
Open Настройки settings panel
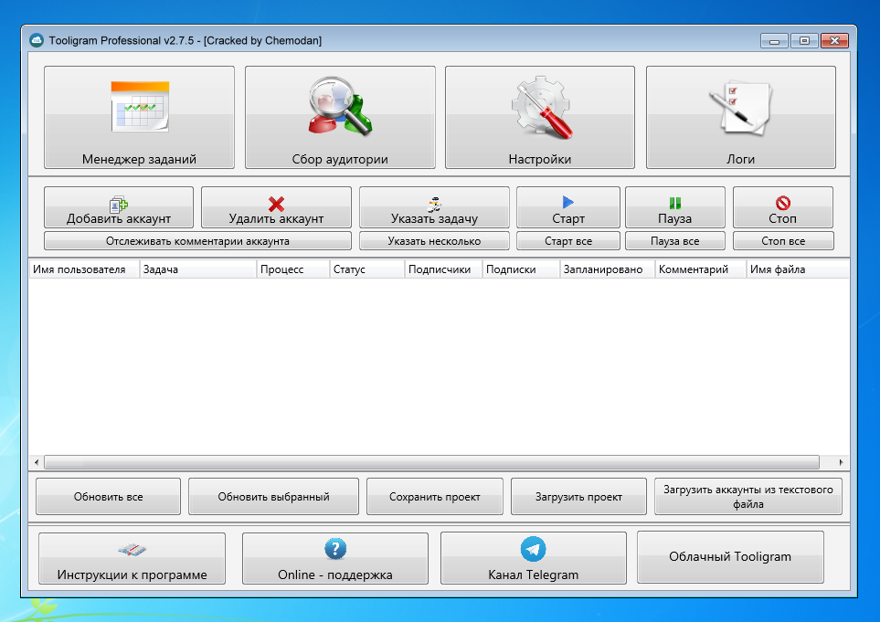pyautogui.click(x=540, y=117)
